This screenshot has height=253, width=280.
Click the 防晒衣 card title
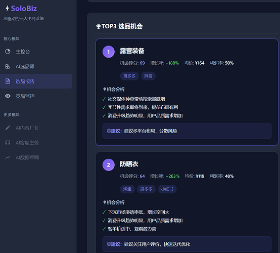coord(129,164)
